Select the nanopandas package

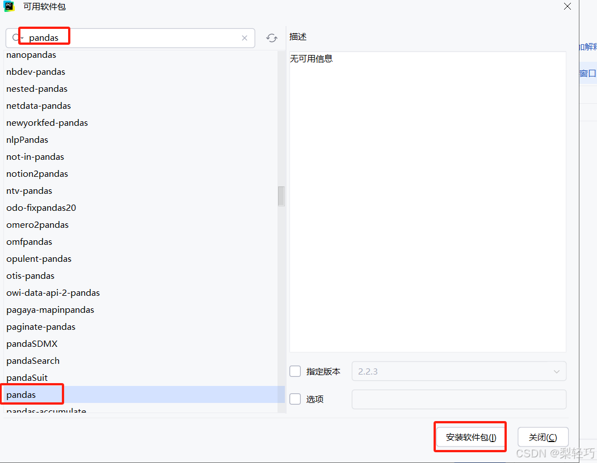141,55
